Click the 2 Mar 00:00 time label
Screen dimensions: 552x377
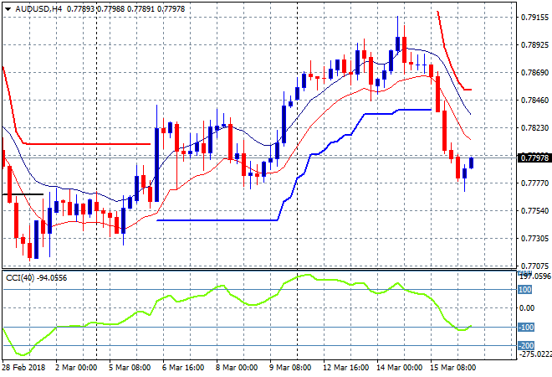click(x=76, y=368)
